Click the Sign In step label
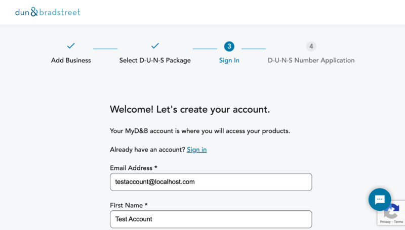 click(229, 60)
